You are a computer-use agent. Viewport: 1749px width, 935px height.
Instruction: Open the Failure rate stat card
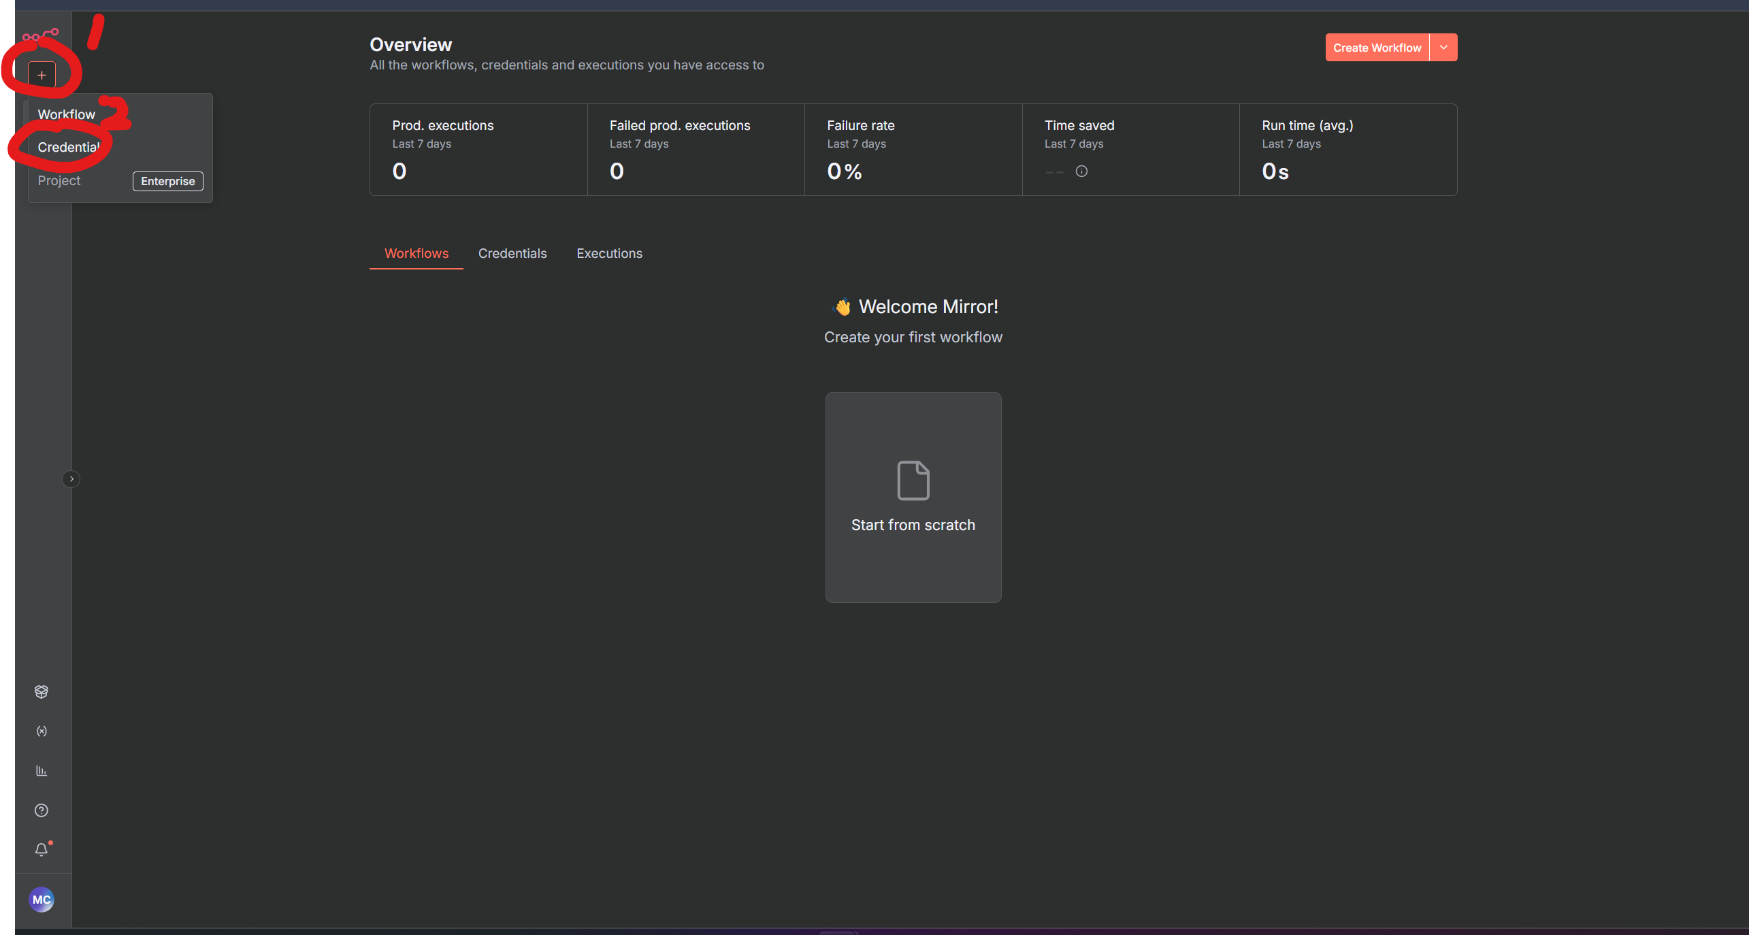913,150
